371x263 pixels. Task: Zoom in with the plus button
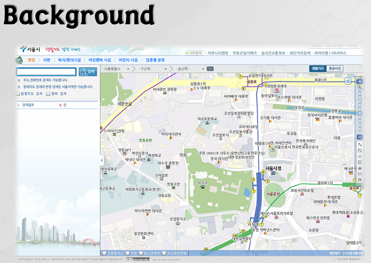pyautogui.click(x=360, y=82)
